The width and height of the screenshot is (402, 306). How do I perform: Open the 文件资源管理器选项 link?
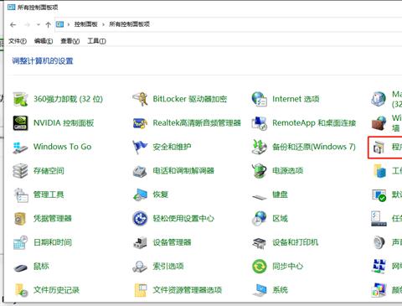(188, 290)
